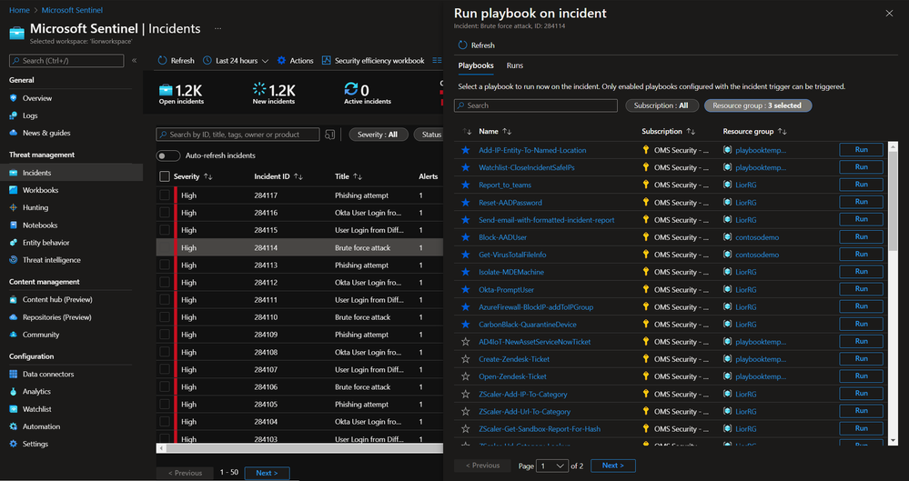The image size is (909, 481).
Task: Click the Watchlist icon in sidebar
Action: coord(14,409)
